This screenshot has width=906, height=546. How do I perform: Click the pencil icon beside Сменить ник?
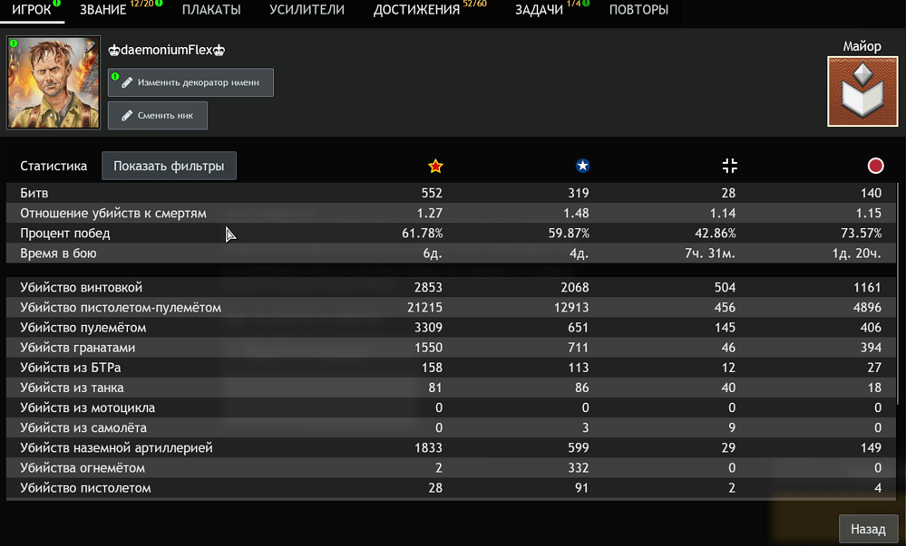click(127, 116)
